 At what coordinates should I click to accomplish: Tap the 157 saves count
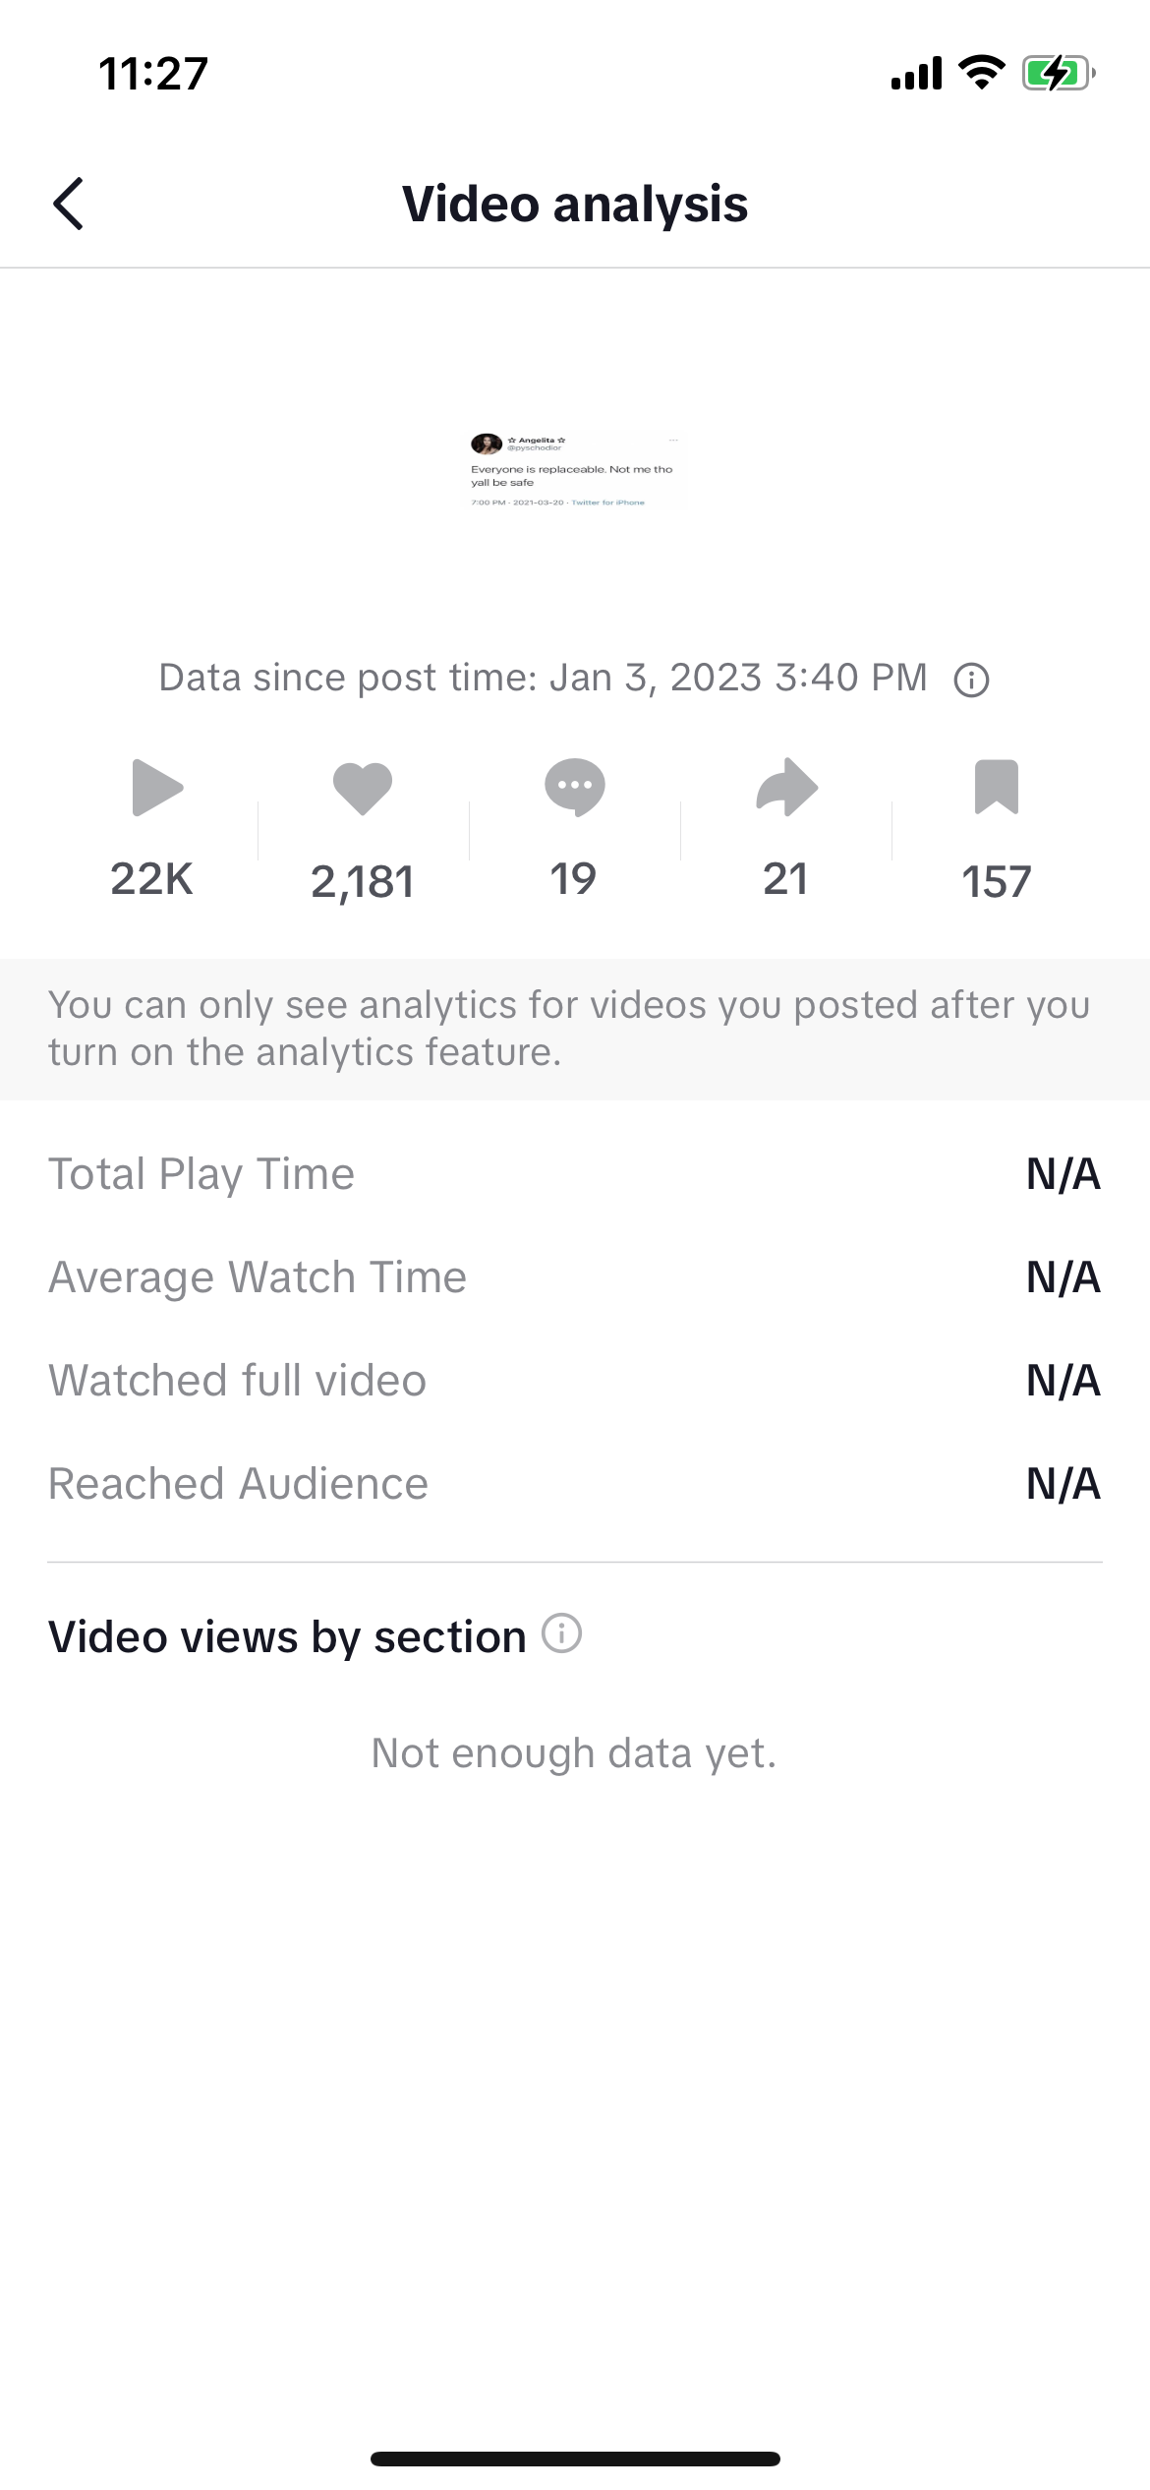[x=996, y=882]
